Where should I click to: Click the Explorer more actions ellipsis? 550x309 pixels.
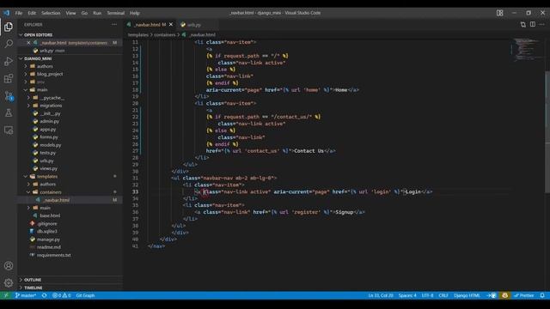coord(114,25)
